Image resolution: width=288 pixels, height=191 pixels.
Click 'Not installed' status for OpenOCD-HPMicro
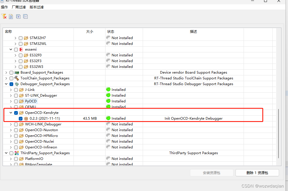click(122, 136)
